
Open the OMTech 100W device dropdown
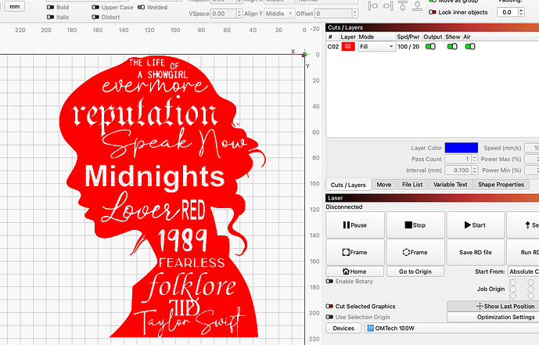[x=450, y=329]
